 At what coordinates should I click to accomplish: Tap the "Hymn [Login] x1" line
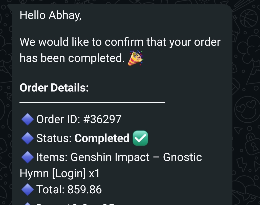pyautogui.click(x=60, y=173)
